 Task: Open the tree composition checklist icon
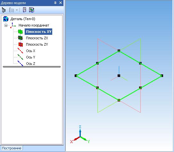12,10
